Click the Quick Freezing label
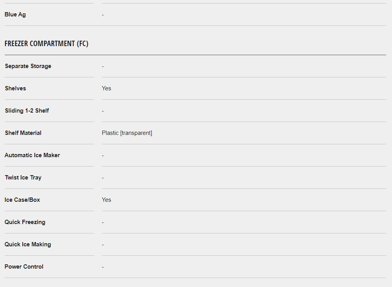Image resolution: width=392 pixels, height=287 pixels. pos(25,222)
